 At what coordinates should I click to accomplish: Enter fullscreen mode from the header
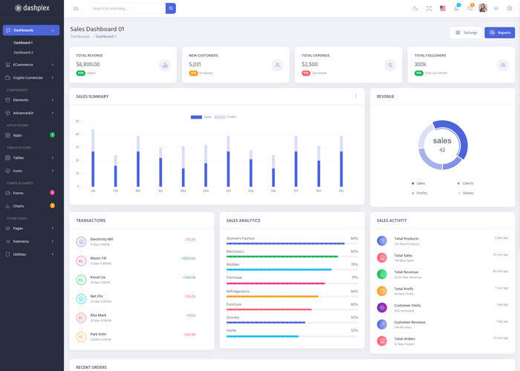[x=429, y=8]
